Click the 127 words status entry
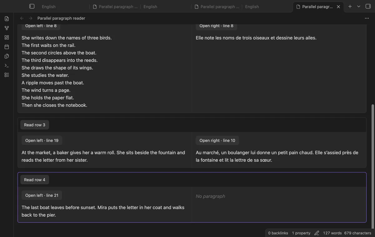The image size is (375, 237). click(x=332, y=233)
